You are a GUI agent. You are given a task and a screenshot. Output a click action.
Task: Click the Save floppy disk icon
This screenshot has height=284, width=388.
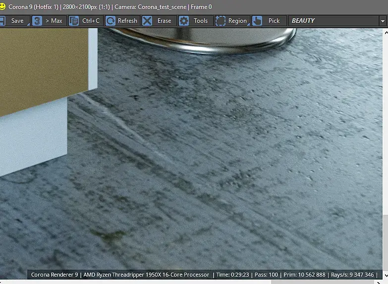[x=2, y=21]
